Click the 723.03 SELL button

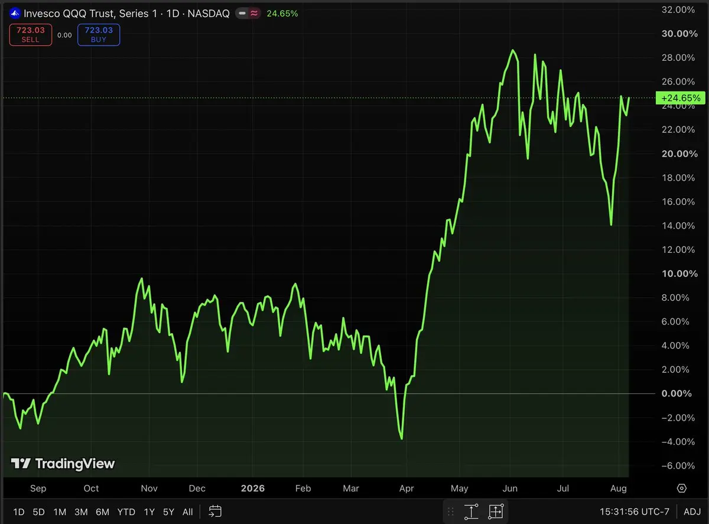pyautogui.click(x=31, y=35)
